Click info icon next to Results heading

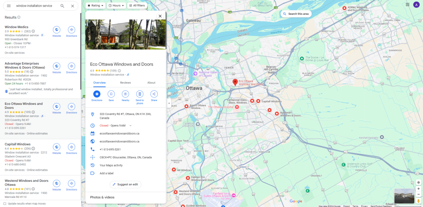point(19,17)
